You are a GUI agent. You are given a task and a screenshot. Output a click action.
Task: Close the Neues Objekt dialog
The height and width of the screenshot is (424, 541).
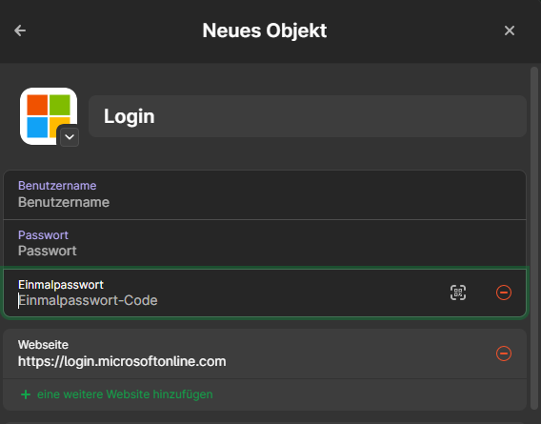click(x=510, y=30)
